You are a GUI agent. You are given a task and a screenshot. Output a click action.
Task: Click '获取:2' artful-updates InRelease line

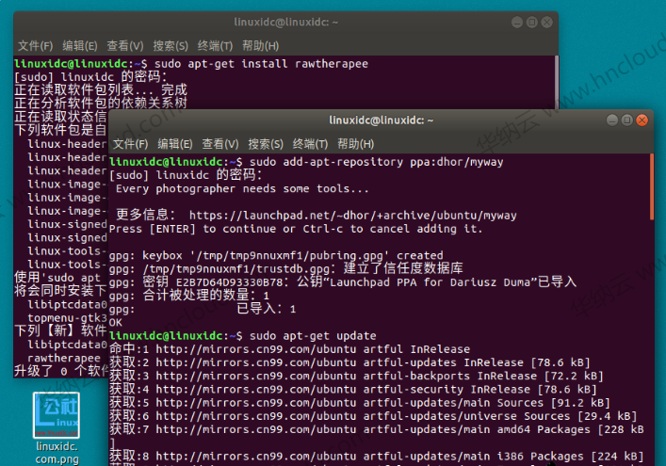[349, 362]
